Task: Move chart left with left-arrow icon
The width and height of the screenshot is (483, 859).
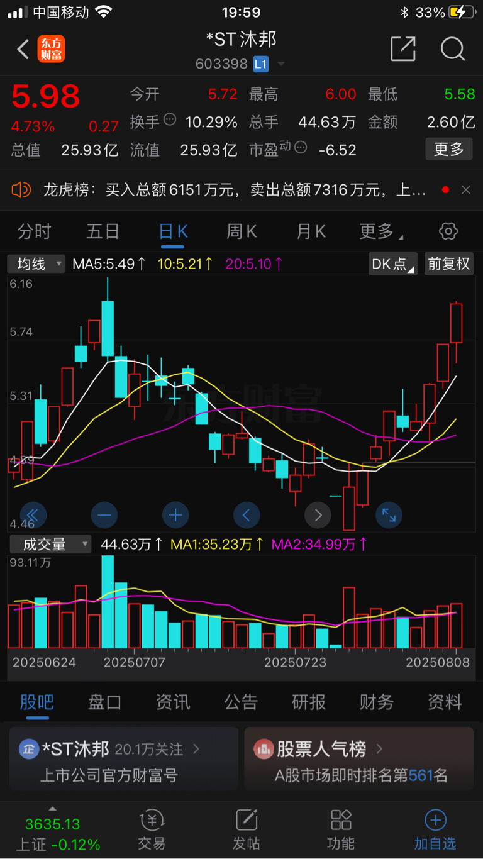Action: (x=247, y=516)
